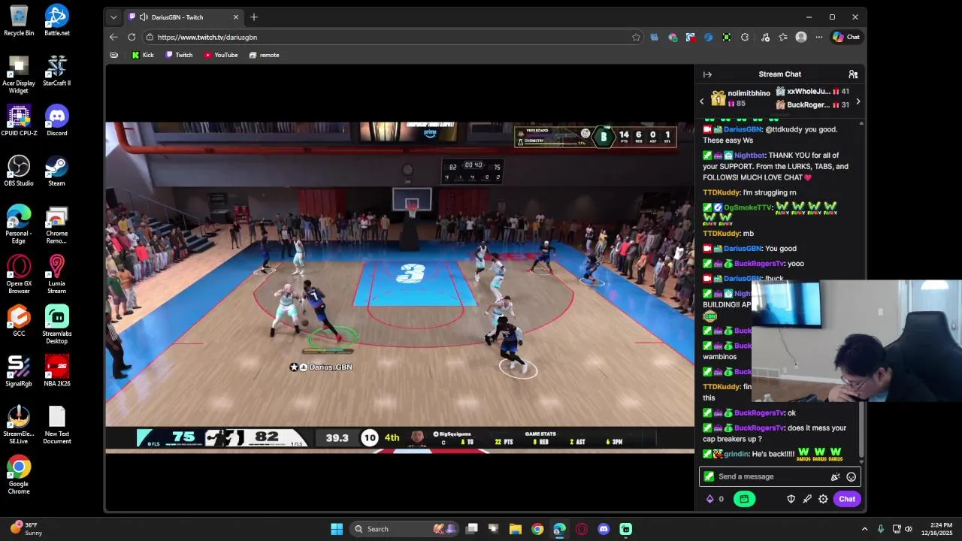This screenshot has height=541, width=962.
Task: Open CPUID CPU-Z desktop icon
Action: tap(19, 120)
